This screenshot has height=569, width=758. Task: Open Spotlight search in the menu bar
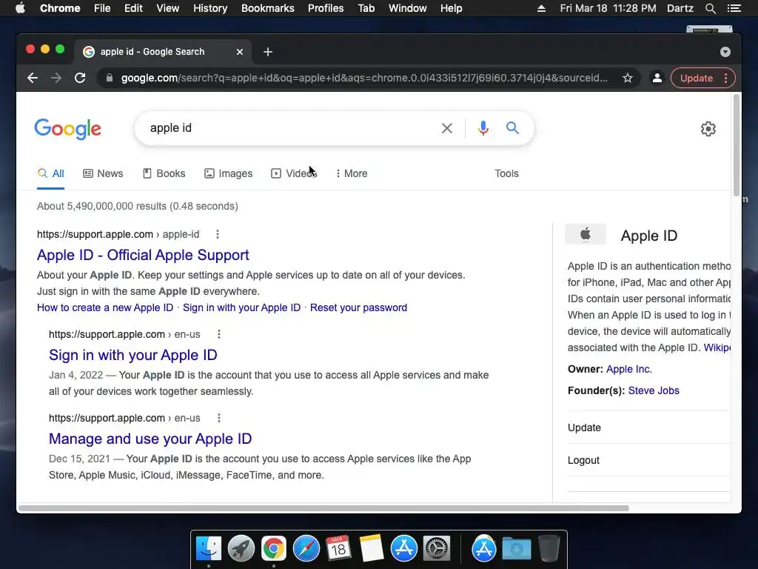coord(711,8)
